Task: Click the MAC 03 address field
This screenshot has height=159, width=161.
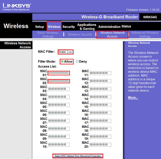Action: point(59,89)
